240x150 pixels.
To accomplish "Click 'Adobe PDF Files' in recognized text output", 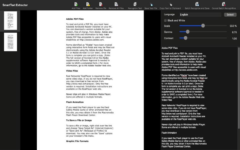I will coord(170,48).
